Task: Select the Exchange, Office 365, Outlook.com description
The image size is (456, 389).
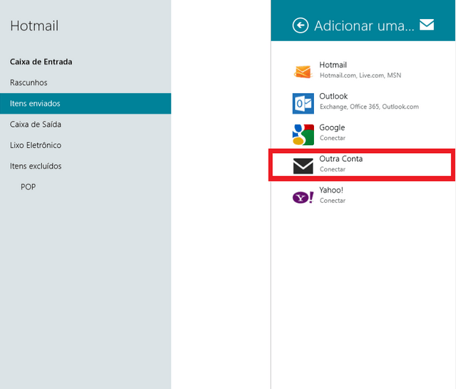Action: pyautogui.click(x=369, y=107)
